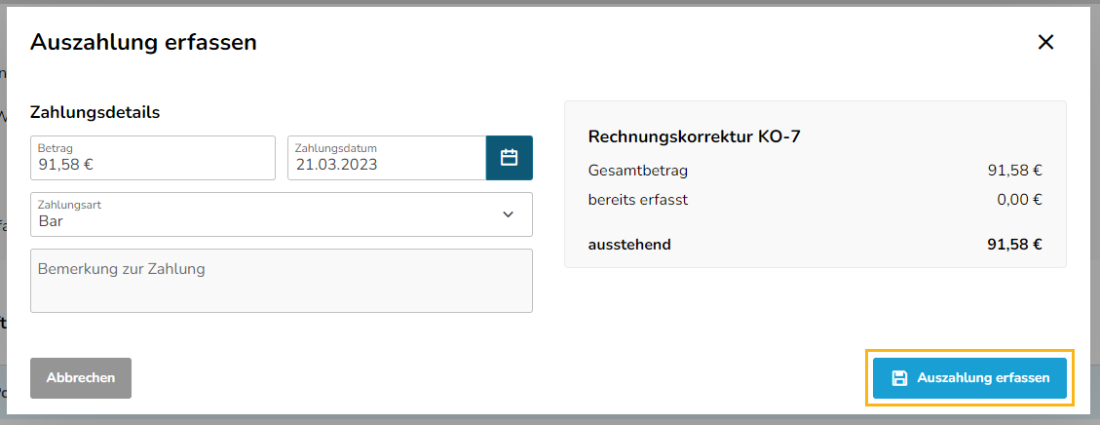Close the Auszahlung erfassen dialog via X
The height and width of the screenshot is (425, 1100).
coord(1045,43)
